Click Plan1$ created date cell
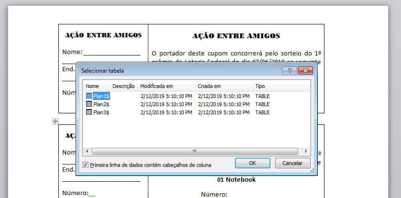This screenshot has width=401, height=198. pos(223,96)
